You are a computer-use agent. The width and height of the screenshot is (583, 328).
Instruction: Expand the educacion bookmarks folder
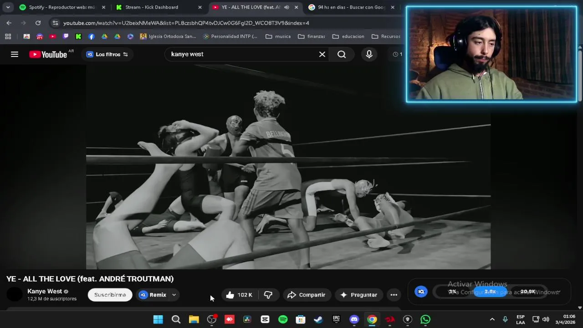pos(348,36)
